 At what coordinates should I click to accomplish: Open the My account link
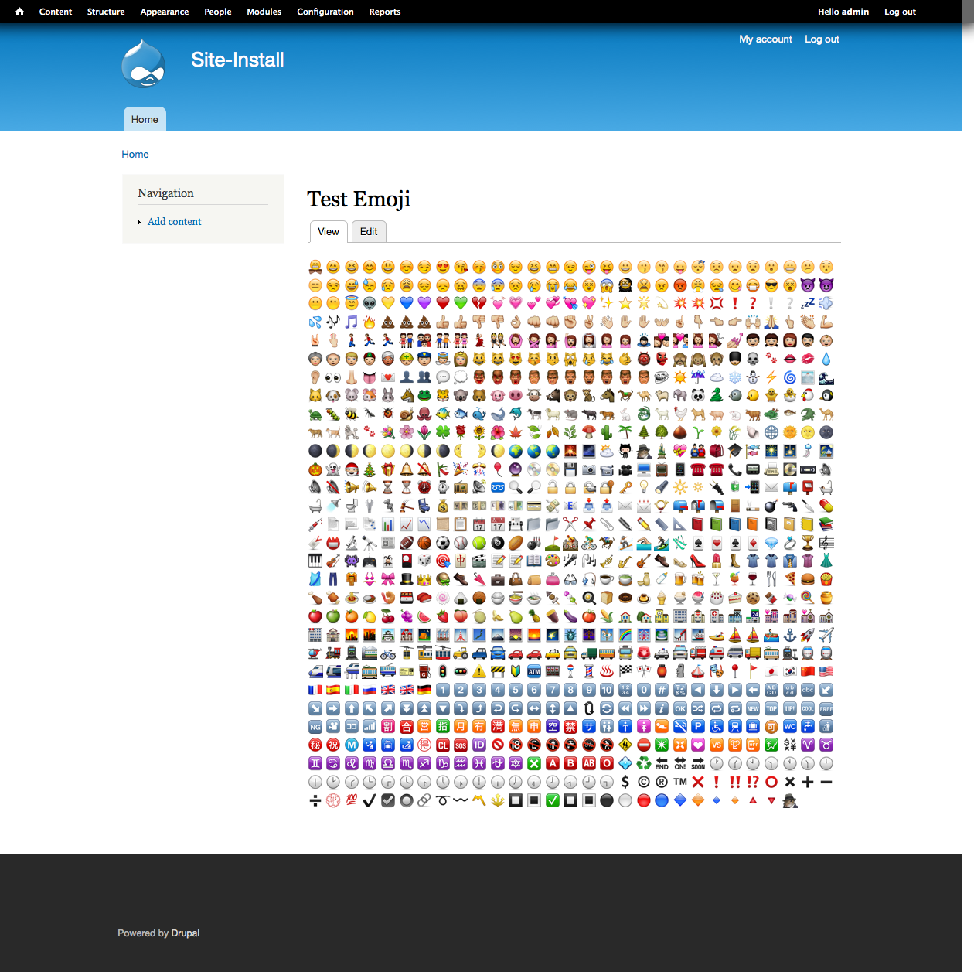click(x=765, y=39)
